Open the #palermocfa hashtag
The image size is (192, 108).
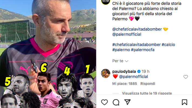pos(143,50)
